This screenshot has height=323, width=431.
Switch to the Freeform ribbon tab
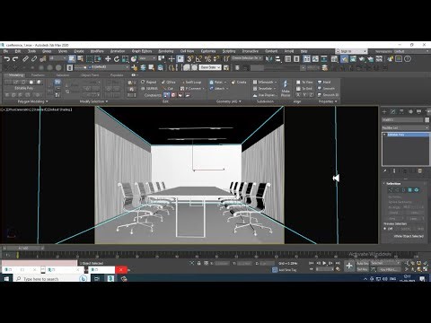[x=38, y=75]
